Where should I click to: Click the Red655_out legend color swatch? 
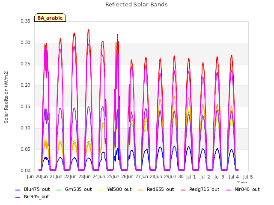pos(141,190)
